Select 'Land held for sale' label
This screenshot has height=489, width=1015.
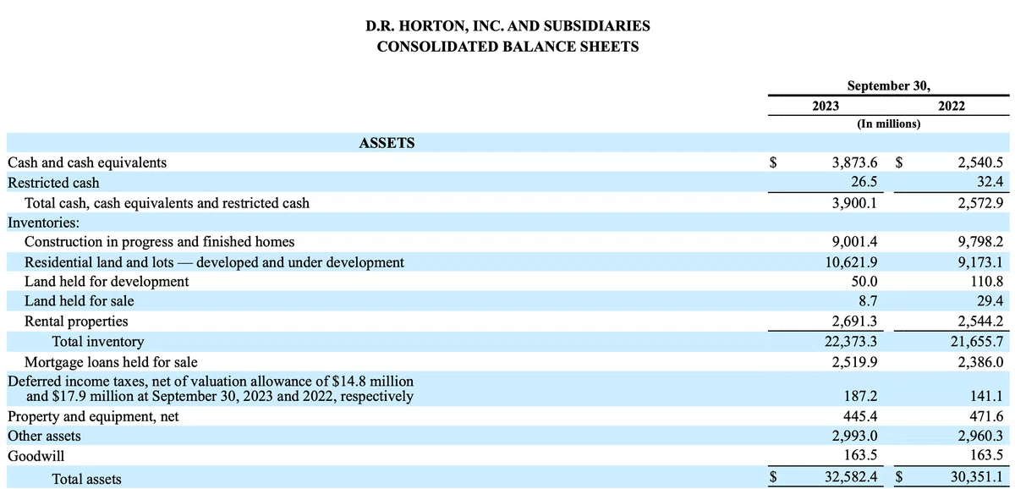click(79, 301)
